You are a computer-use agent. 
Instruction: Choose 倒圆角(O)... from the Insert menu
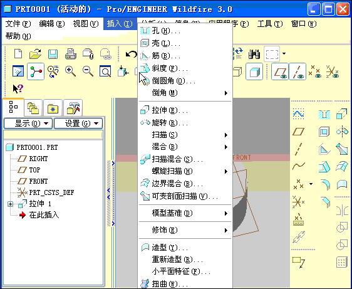pyautogui.click(x=185, y=81)
